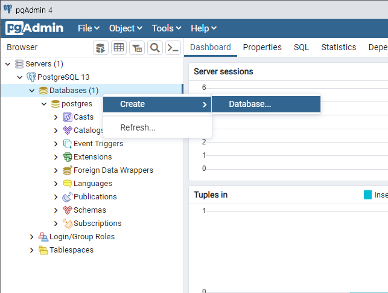Click the Server sessions chart heading
Screen dimensions: 388x293
223,71
